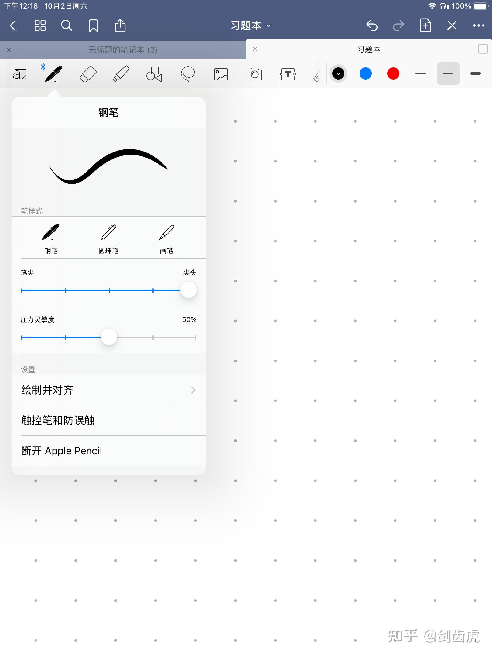
Task: Undo the last action
Action: coord(372,26)
